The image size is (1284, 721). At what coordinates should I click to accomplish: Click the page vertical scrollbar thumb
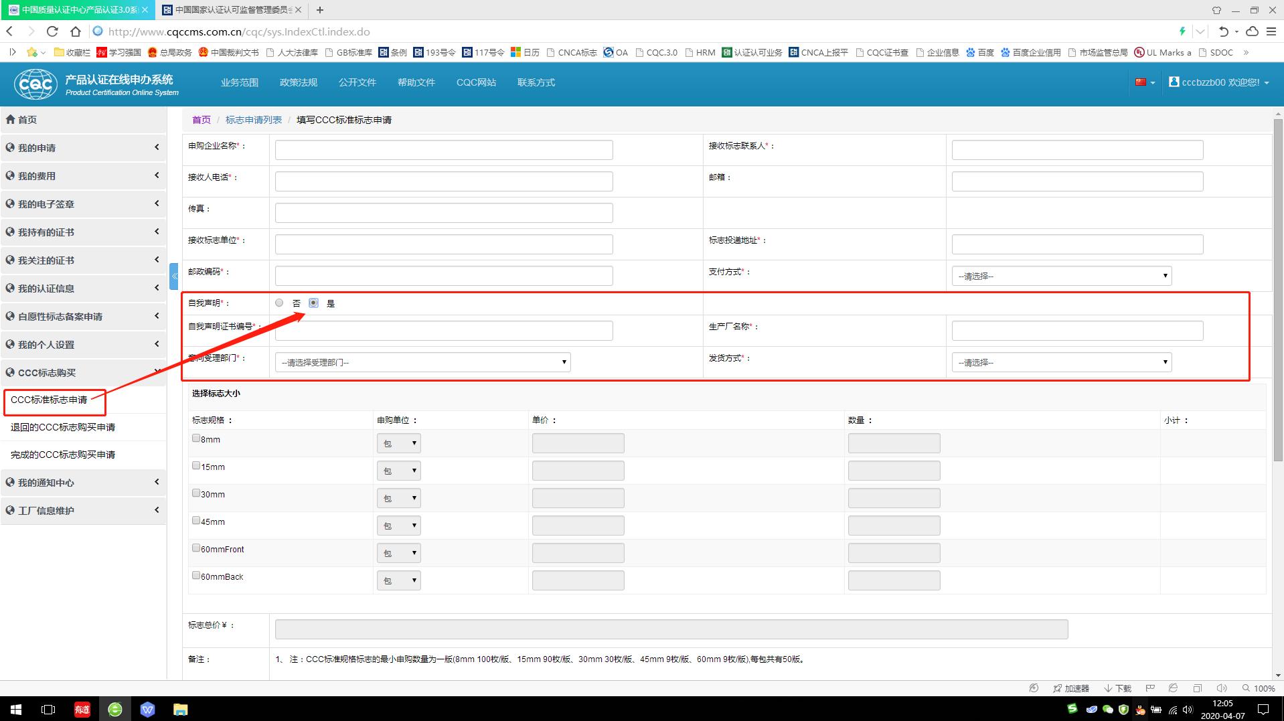(x=1278, y=291)
